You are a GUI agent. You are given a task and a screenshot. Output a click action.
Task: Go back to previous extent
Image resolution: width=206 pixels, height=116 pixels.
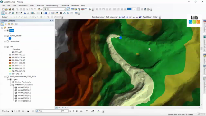click(x=25, y=13)
